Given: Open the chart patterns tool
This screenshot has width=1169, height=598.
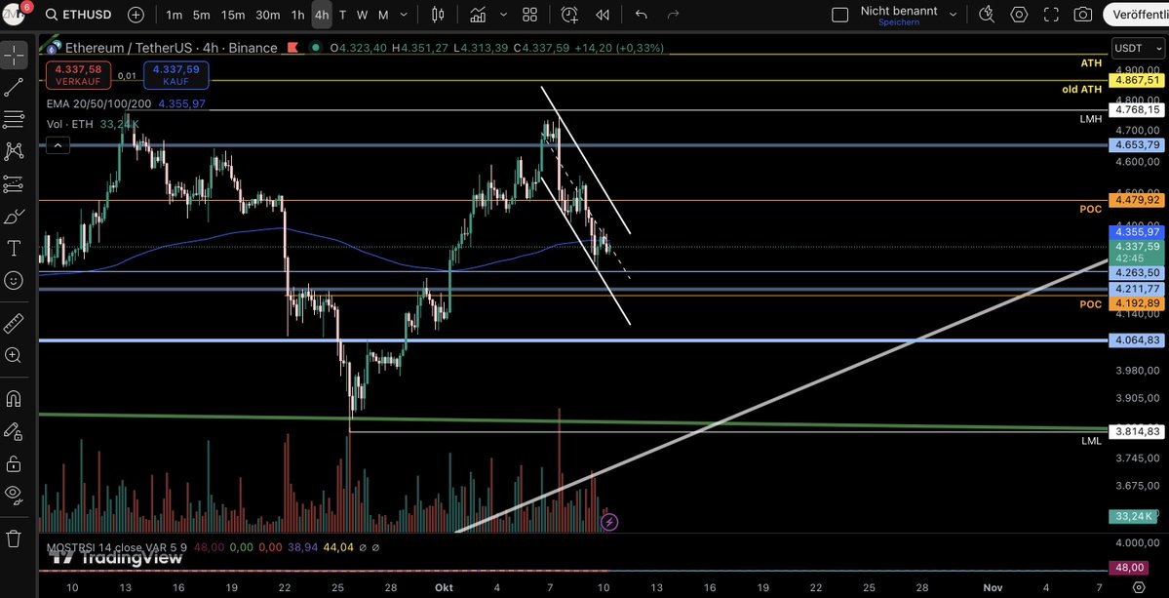Looking at the screenshot, I should [14, 151].
